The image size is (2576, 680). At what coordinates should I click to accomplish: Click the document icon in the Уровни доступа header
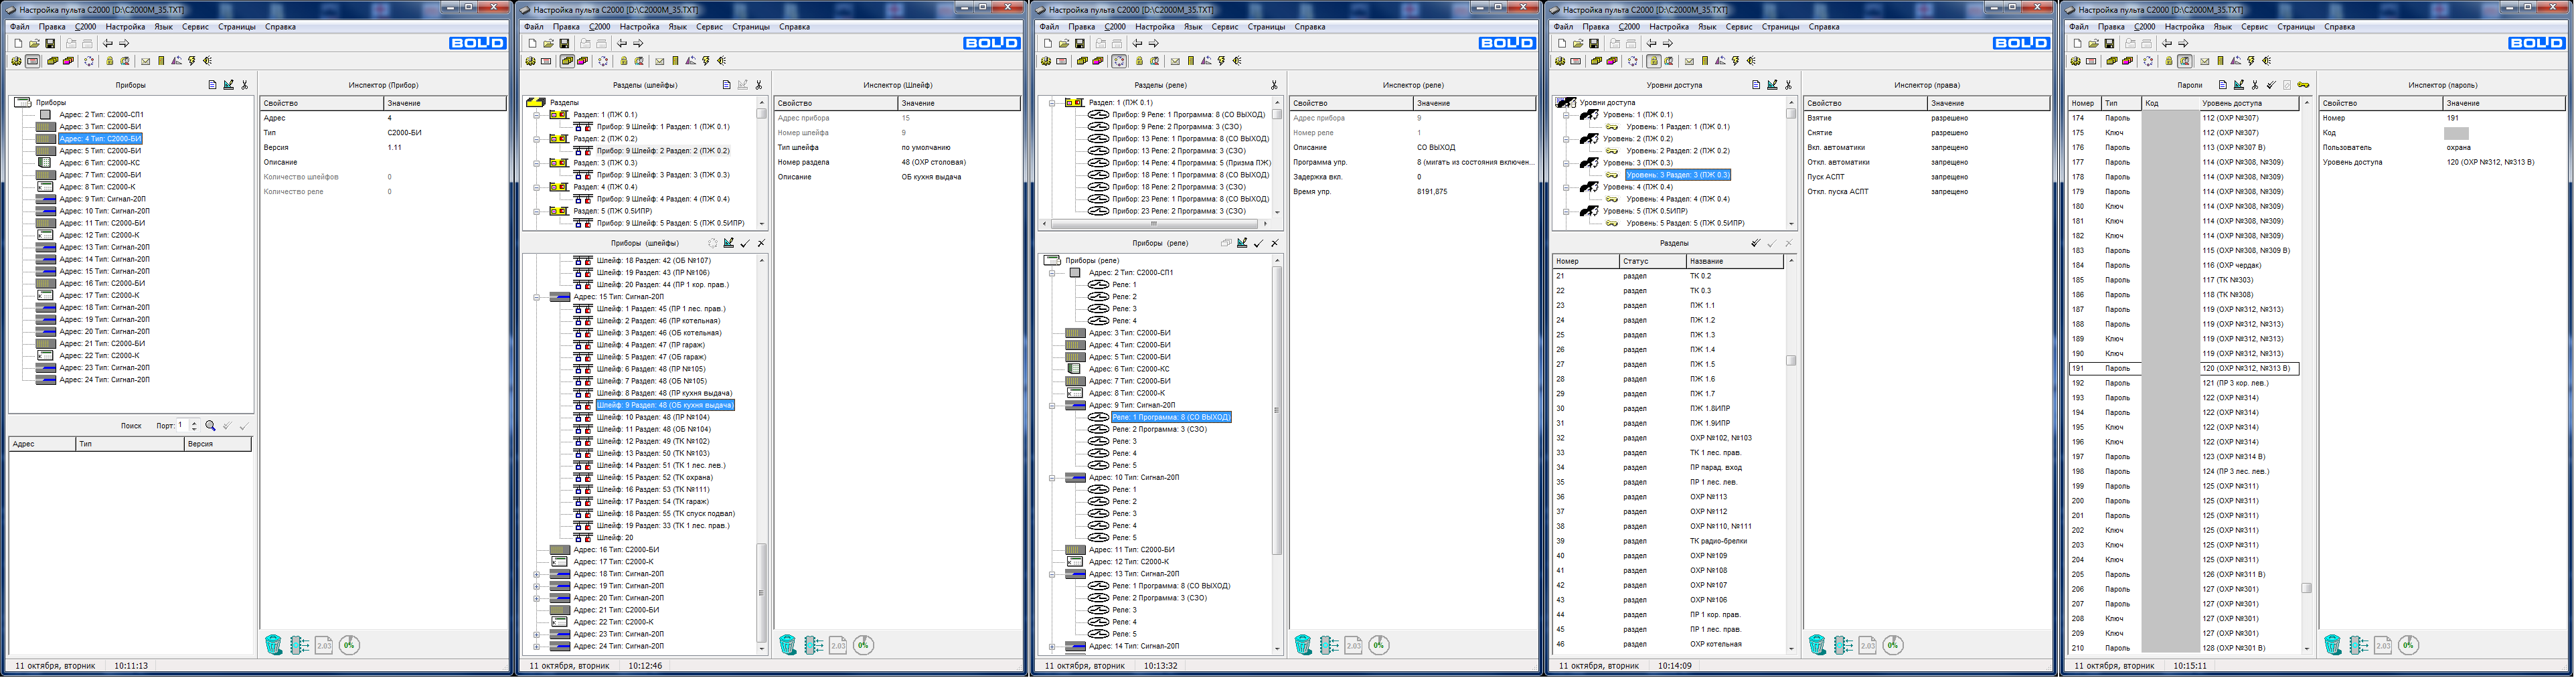1756,85
